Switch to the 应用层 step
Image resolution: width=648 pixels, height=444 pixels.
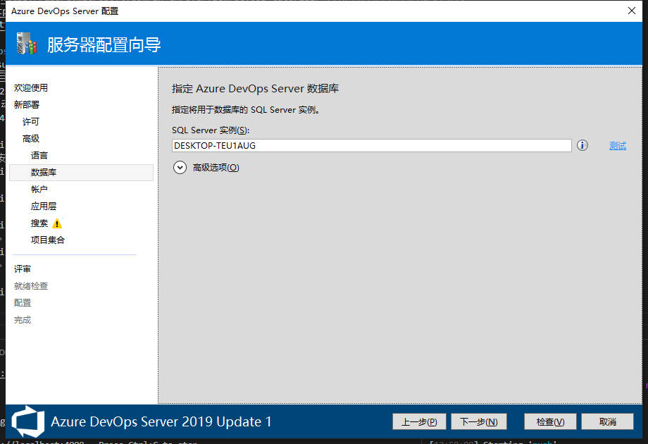pyautogui.click(x=44, y=206)
